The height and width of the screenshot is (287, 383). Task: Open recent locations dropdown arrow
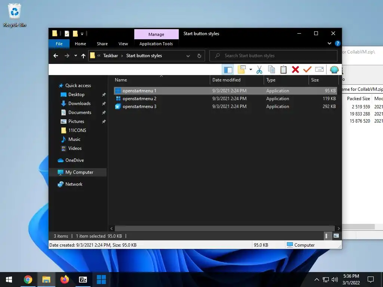click(x=76, y=56)
